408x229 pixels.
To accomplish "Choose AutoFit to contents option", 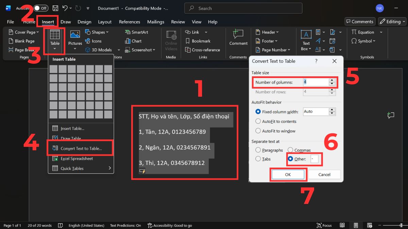I will 258,121.
